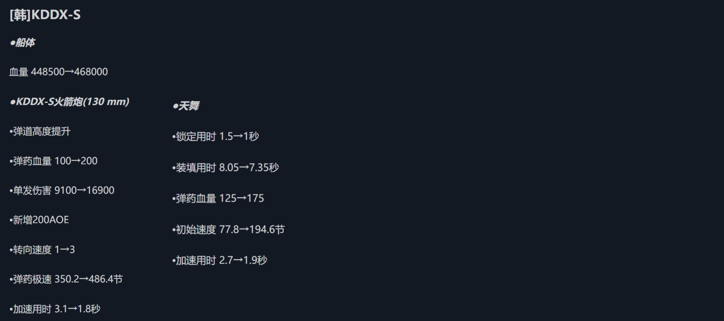Image resolution: width=724 pixels, height=321 pixels.
Task: Click the [韩]KDDX-S title heading
Action: click(x=45, y=15)
